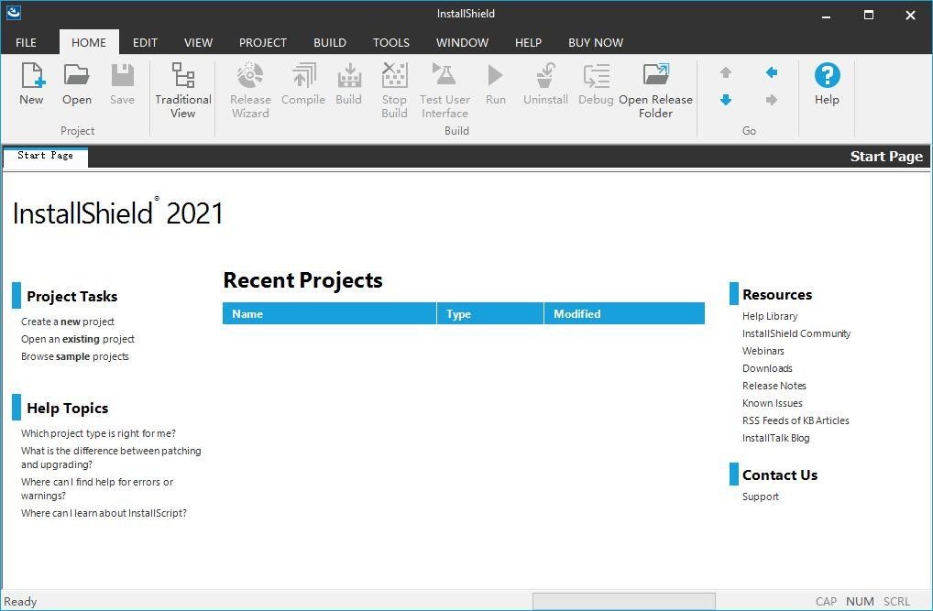The height and width of the screenshot is (611, 933).
Task: Open the InstallTalk Blog link
Action: (x=776, y=438)
